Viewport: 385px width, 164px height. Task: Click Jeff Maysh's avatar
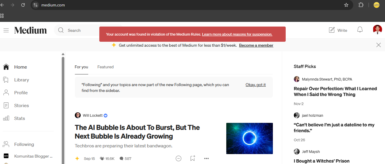pyautogui.click(x=297, y=151)
